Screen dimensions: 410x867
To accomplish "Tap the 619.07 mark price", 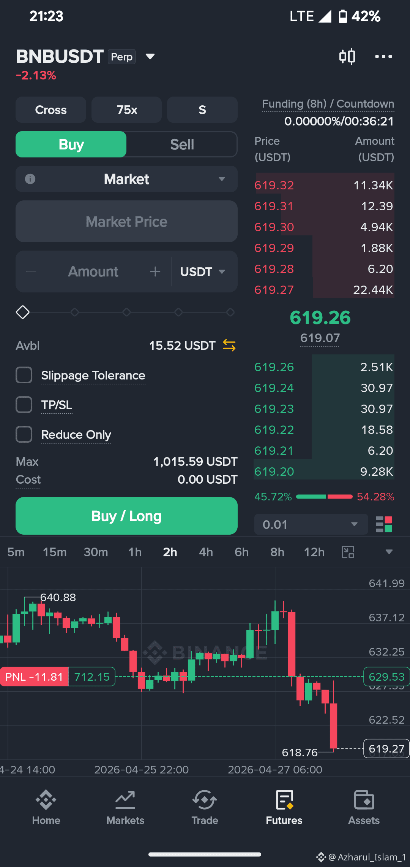I will click(x=320, y=338).
